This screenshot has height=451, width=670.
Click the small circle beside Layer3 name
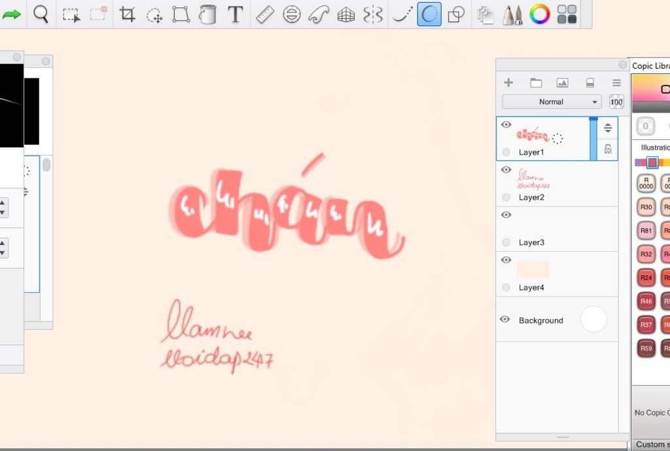(506, 242)
